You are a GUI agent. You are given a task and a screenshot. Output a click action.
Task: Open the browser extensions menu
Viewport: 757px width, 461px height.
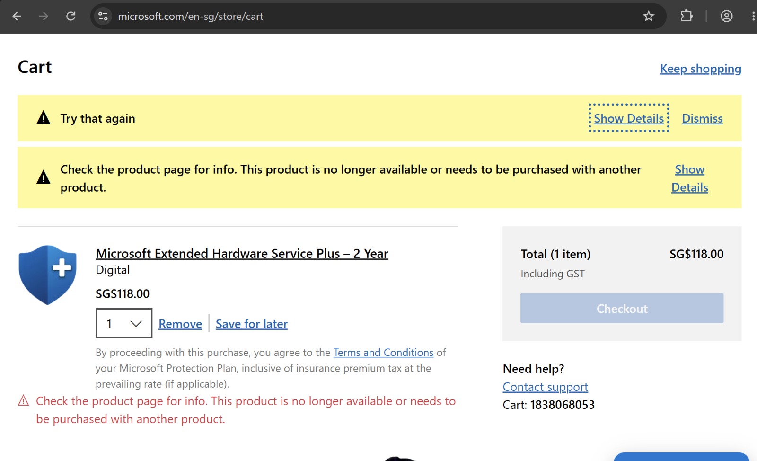(x=687, y=16)
